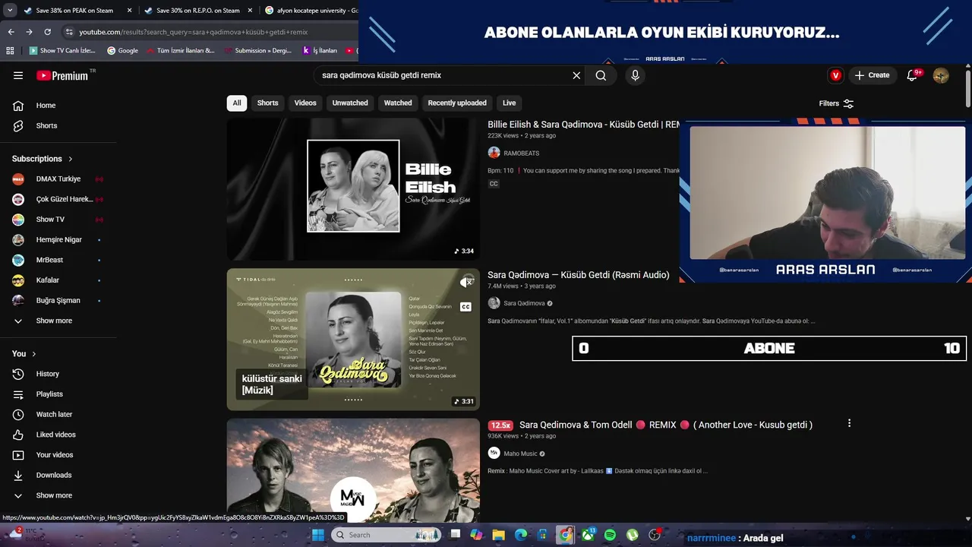Open site info icon in address bar
This screenshot has height=547, width=972.
click(69, 32)
